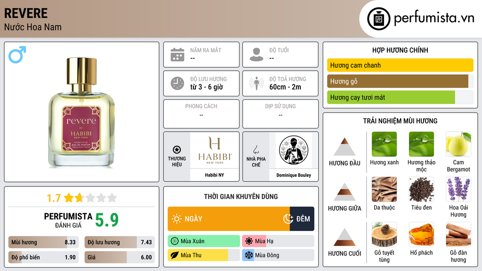
Task: Click the Mùa Hạ season bar
Action: coord(278,241)
